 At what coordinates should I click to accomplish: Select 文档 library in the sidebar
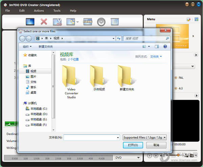[x=31, y=82]
